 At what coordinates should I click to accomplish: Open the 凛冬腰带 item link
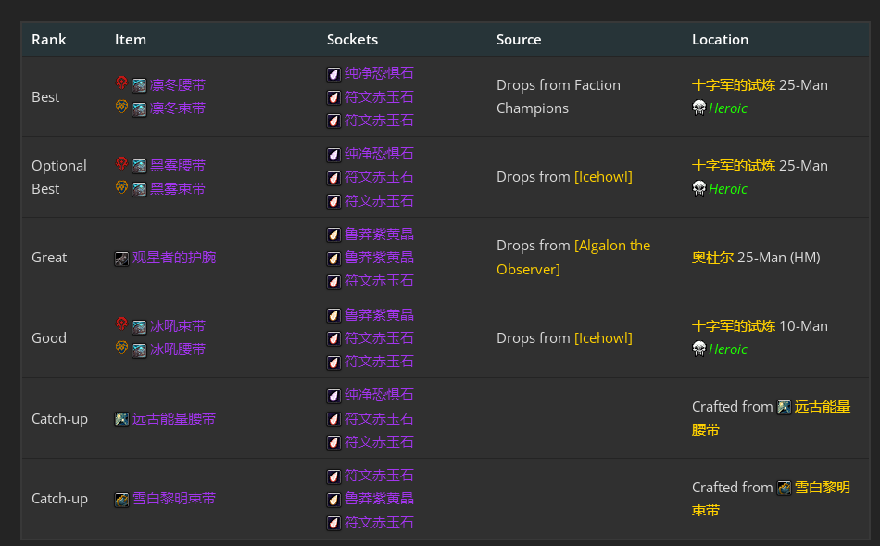pyautogui.click(x=178, y=84)
